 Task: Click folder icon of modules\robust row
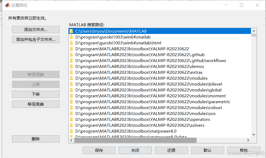coord(71,107)
